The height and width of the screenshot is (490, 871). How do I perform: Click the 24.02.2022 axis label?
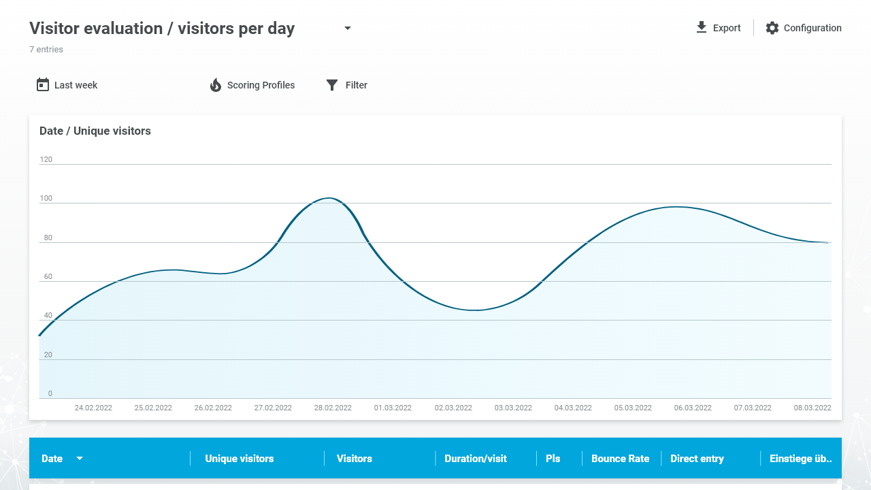[x=93, y=408]
